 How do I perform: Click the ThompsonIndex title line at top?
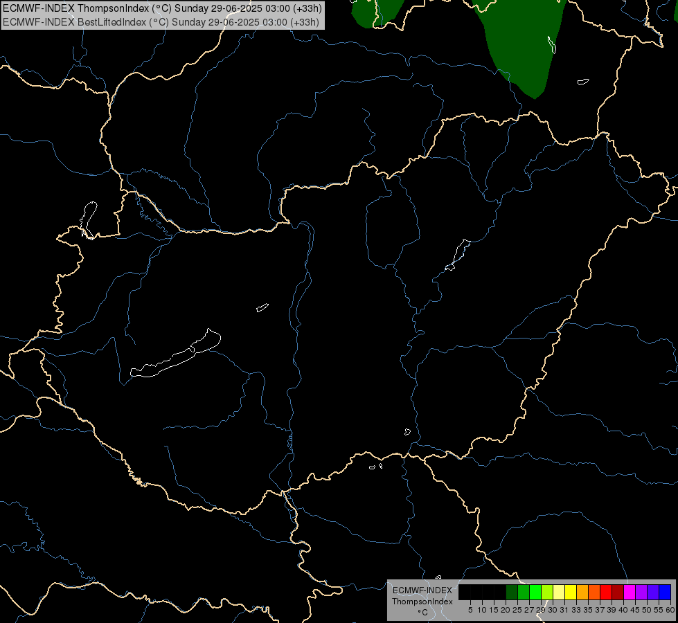[x=162, y=8]
